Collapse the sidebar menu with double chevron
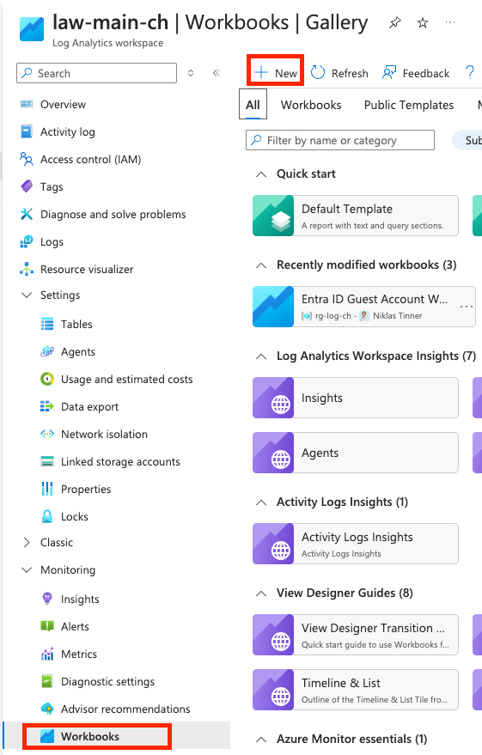Viewport: 482px width, 755px height. [x=217, y=73]
